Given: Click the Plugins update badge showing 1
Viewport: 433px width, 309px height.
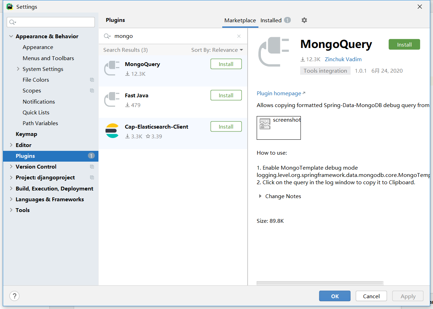Looking at the screenshot, I should click(91, 156).
